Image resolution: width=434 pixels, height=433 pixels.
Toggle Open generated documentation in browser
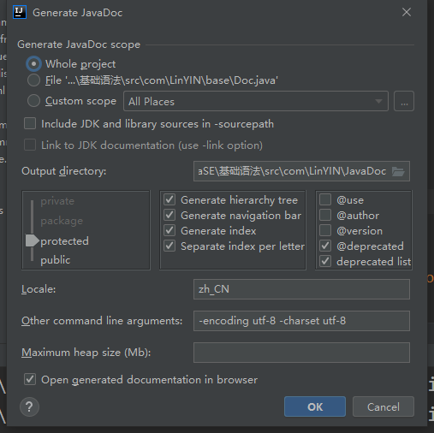30,380
